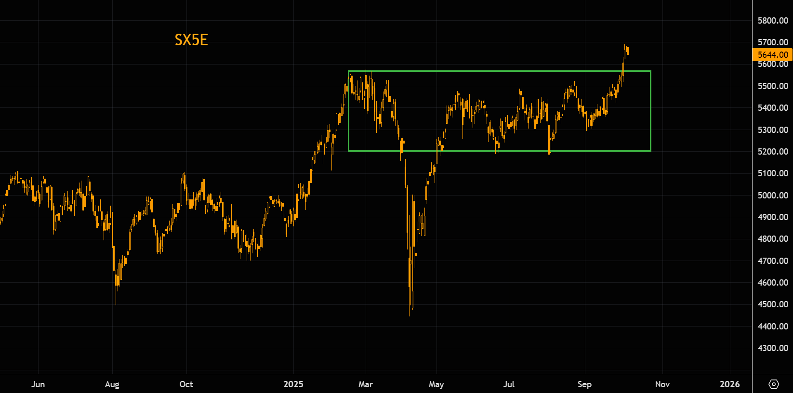Select the Mar marker on time axis

point(366,384)
